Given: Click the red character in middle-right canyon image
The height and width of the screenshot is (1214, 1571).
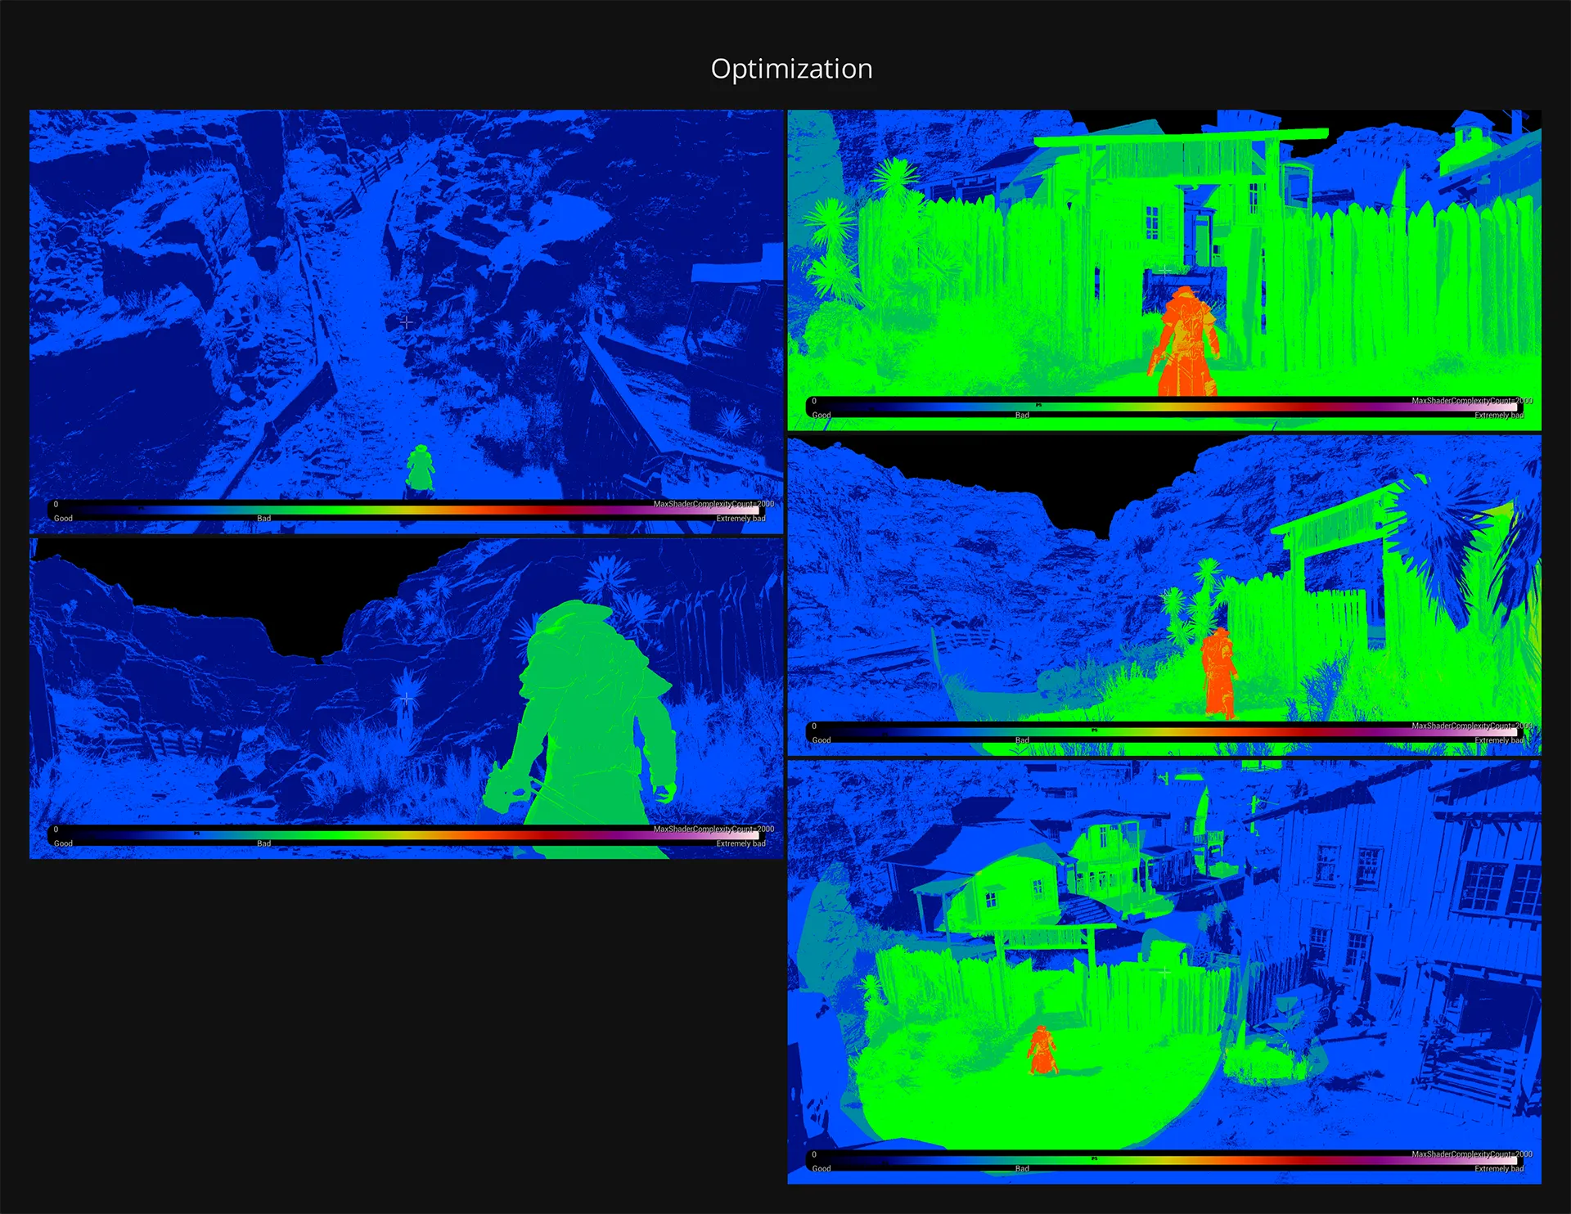Looking at the screenshot, I should tap(1218, 671).
